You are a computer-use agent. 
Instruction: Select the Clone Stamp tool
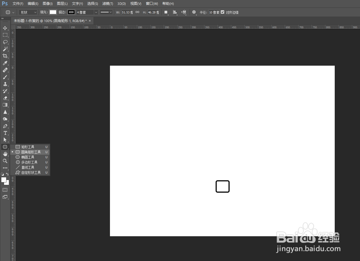[5, 84]
